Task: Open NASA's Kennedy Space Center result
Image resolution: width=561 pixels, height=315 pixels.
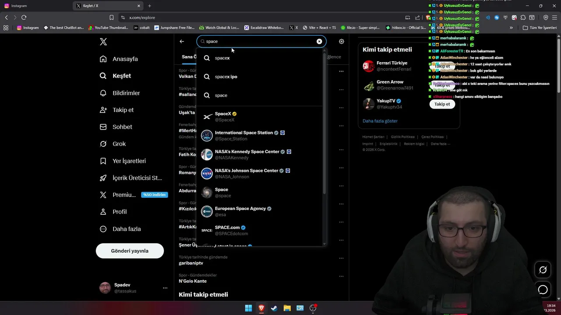Action: click(260, 154)
